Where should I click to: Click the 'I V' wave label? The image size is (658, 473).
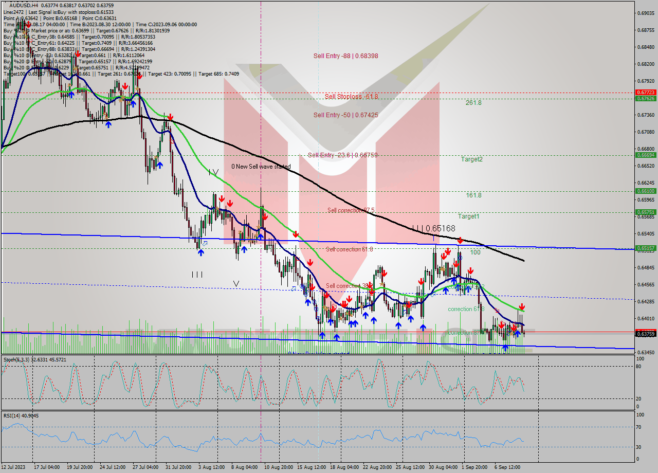tap(214, 172)
